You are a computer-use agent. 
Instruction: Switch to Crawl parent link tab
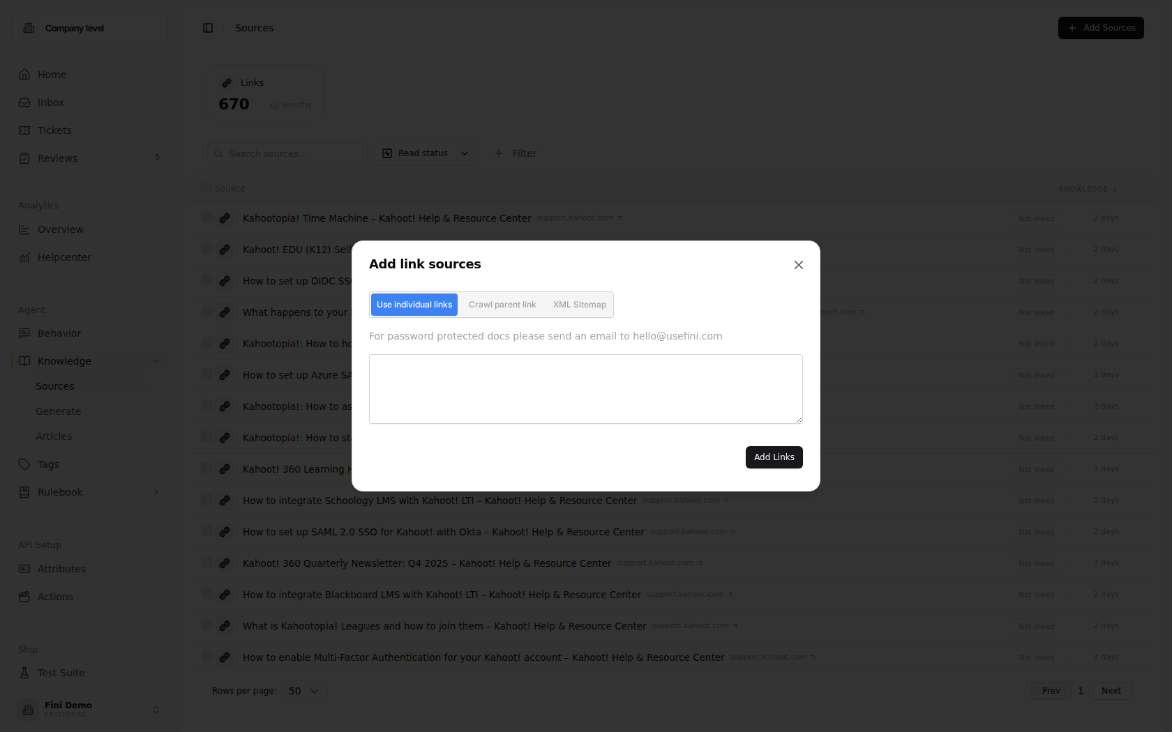502,305
